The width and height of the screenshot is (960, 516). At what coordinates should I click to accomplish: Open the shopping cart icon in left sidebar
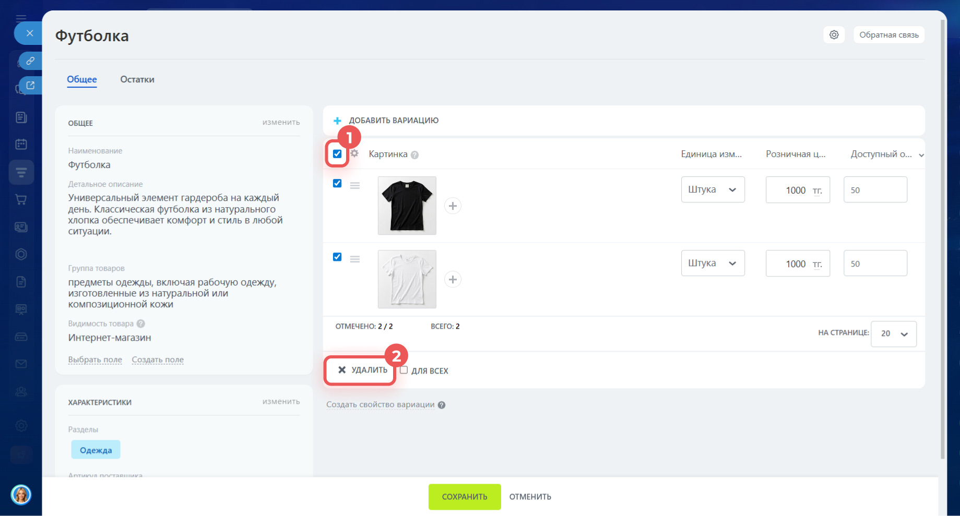[21, 199]
